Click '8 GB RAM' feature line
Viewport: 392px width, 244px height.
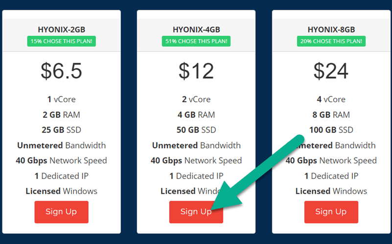point(331,115)
